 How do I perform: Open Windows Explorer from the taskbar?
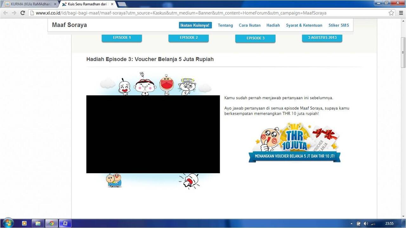tap(38, 223)
